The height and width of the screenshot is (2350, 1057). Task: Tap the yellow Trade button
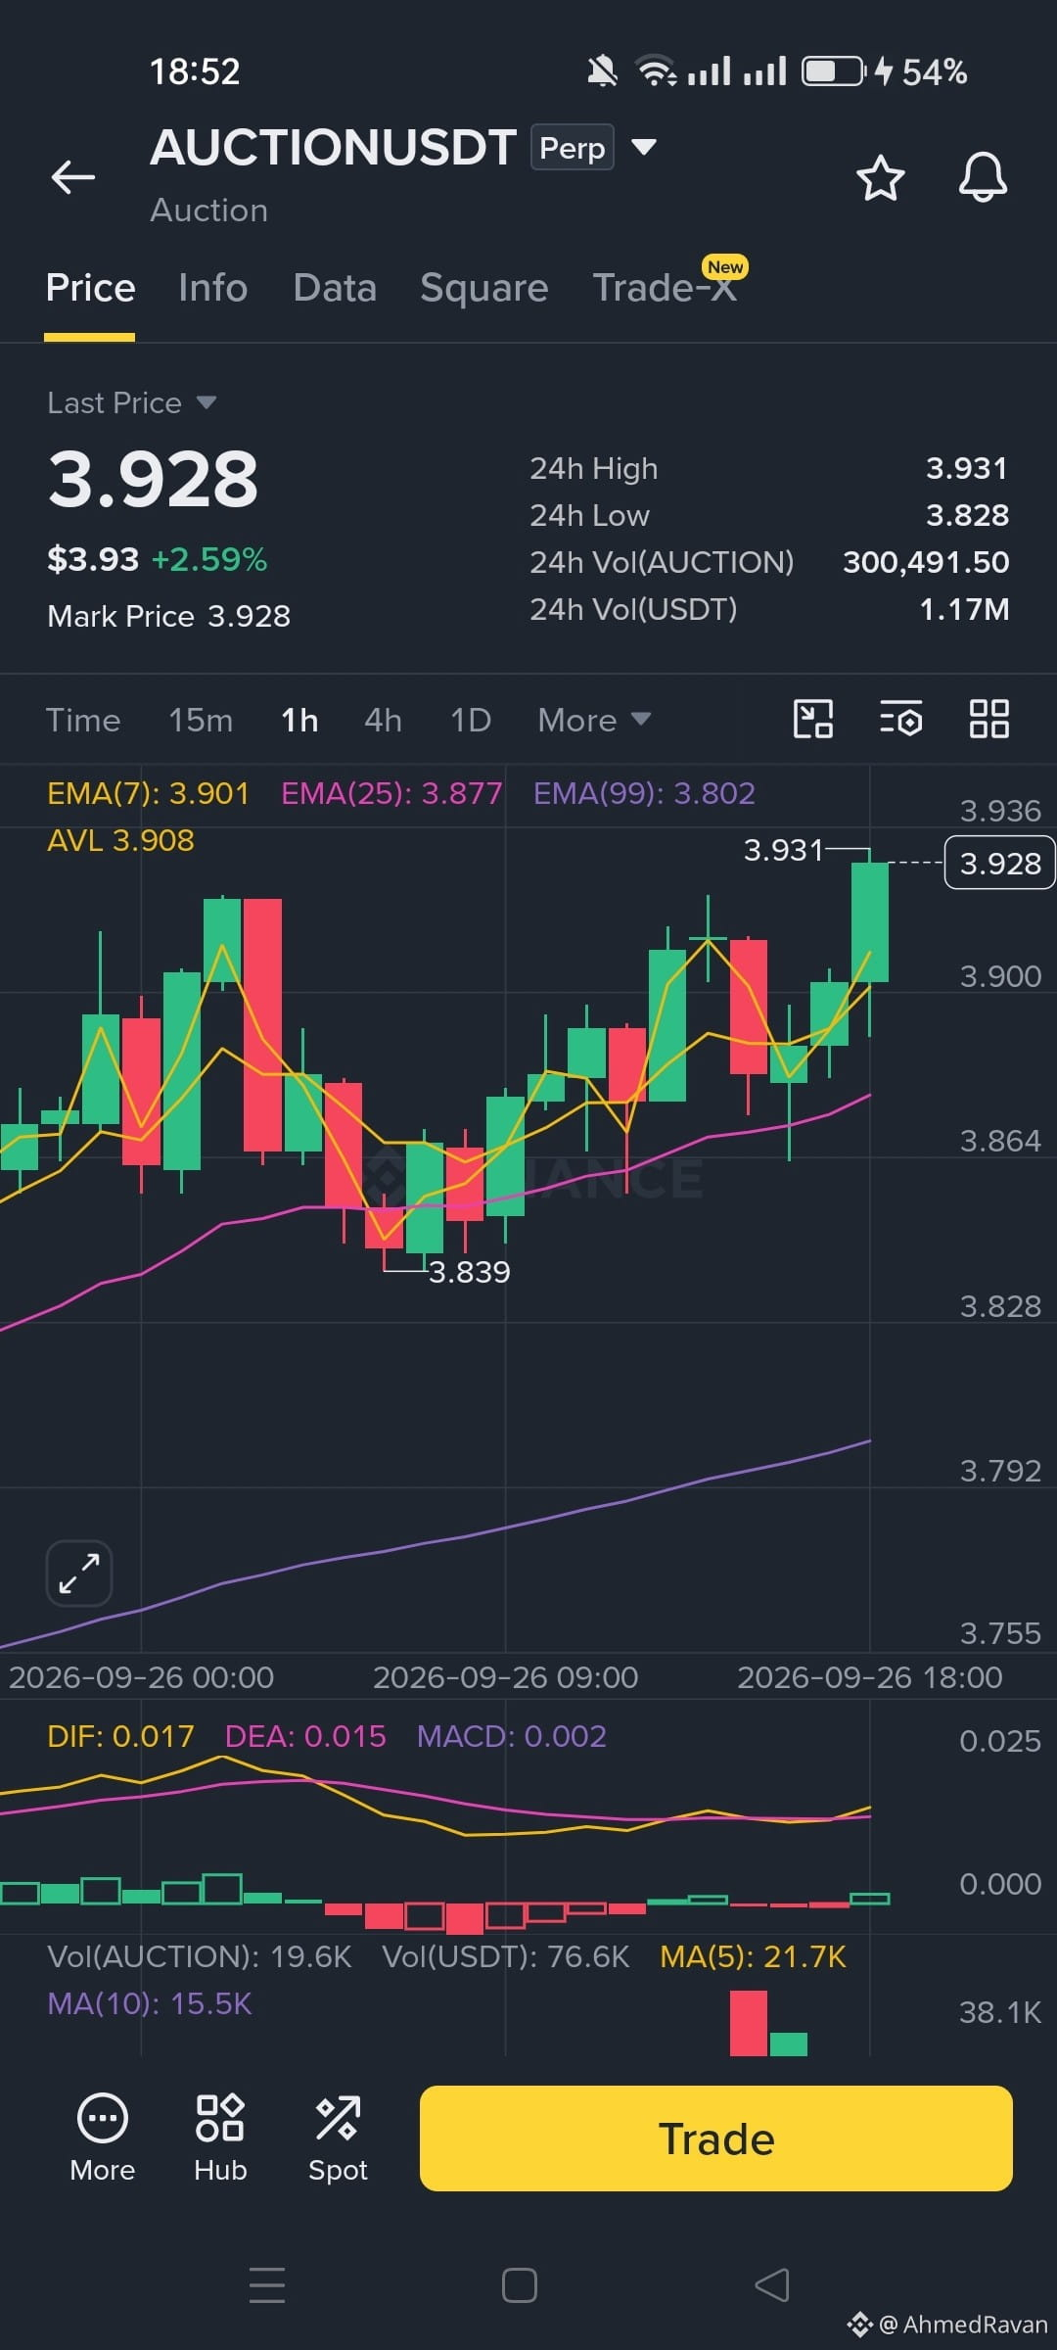[x=716, y=2138]
